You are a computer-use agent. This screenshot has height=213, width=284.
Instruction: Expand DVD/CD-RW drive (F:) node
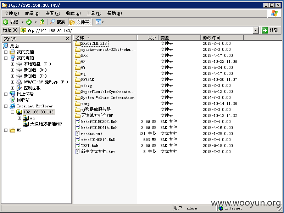click(12, 82)
